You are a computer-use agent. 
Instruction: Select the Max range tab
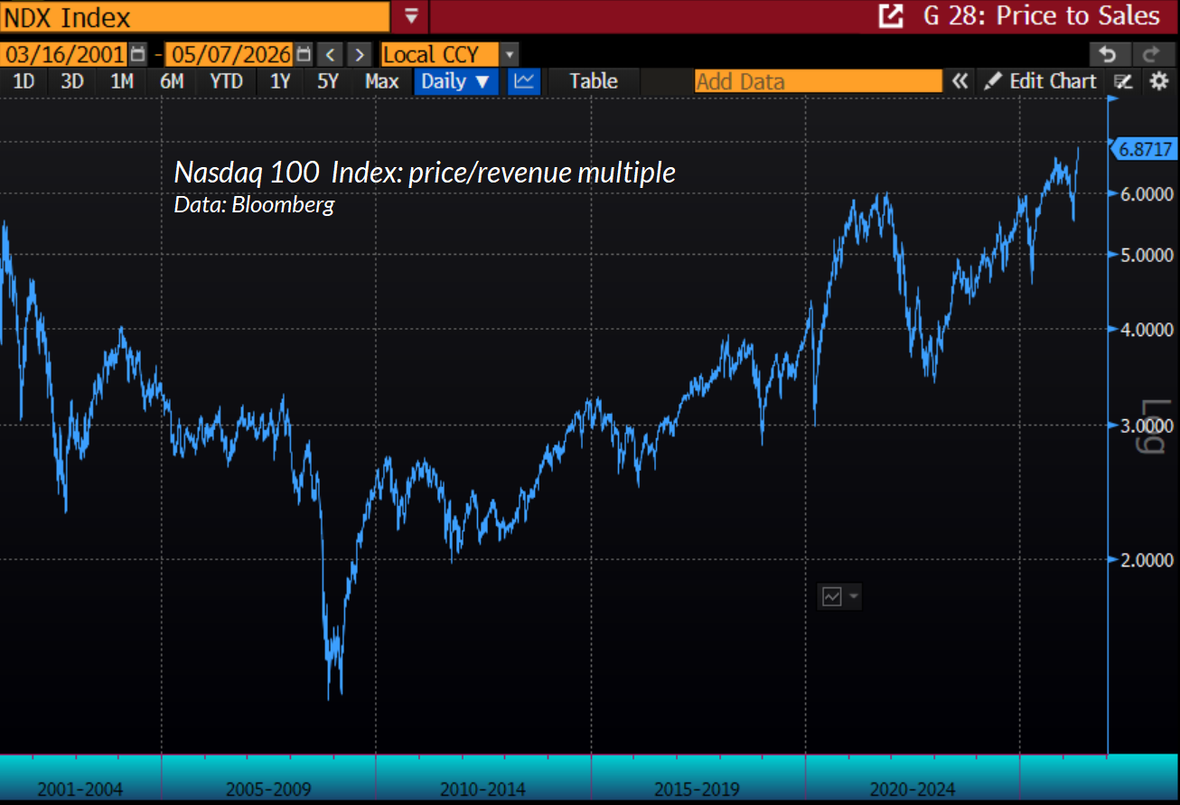382,81
